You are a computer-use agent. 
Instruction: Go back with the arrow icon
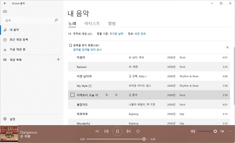[x=5, y=3]
